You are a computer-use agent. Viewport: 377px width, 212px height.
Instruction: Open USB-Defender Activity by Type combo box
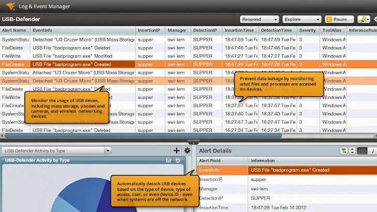click(x=56, y=151)
